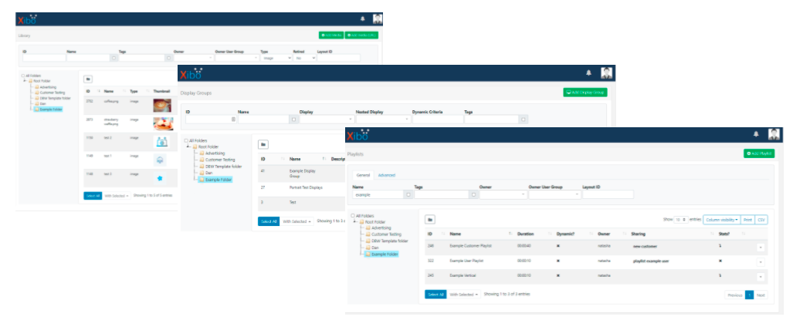Tick the All Folders checkbox in the Playlists window
Image resolution: width=793 pixels, height=327 pixels.
click(353, 215)
